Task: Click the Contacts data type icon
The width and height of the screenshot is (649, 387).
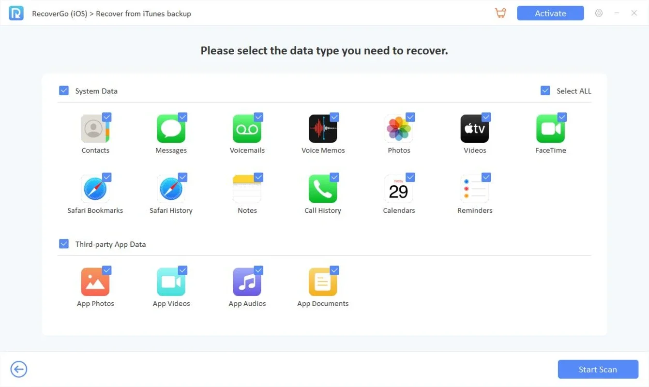Action: (x=95, y=129)
